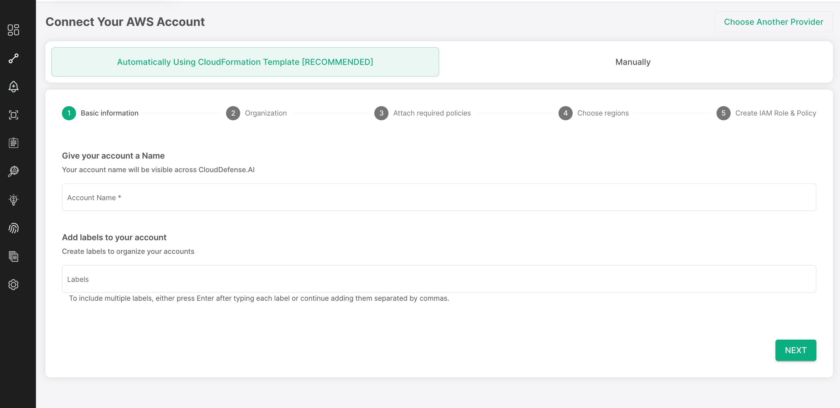Image resolution: width=840 pixels, height=408 pixels.
Task: Click the fingerprint sidebar icon
Action: click(13, 228)
